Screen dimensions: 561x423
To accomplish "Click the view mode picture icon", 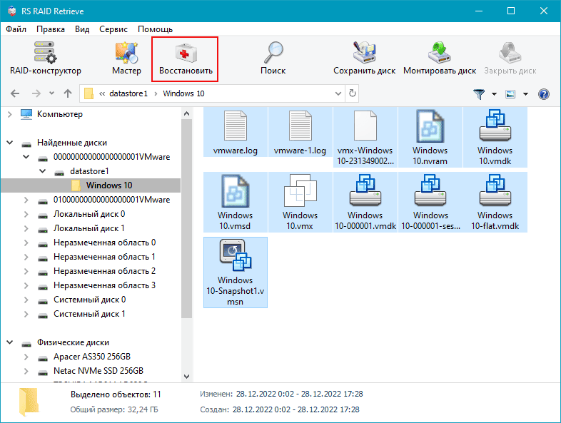I will coord(510,94).
